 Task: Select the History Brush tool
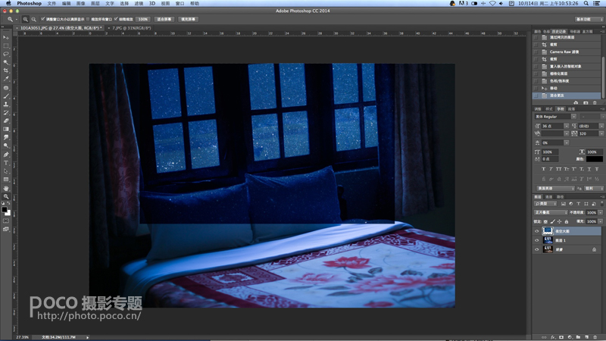click(6, 112)
